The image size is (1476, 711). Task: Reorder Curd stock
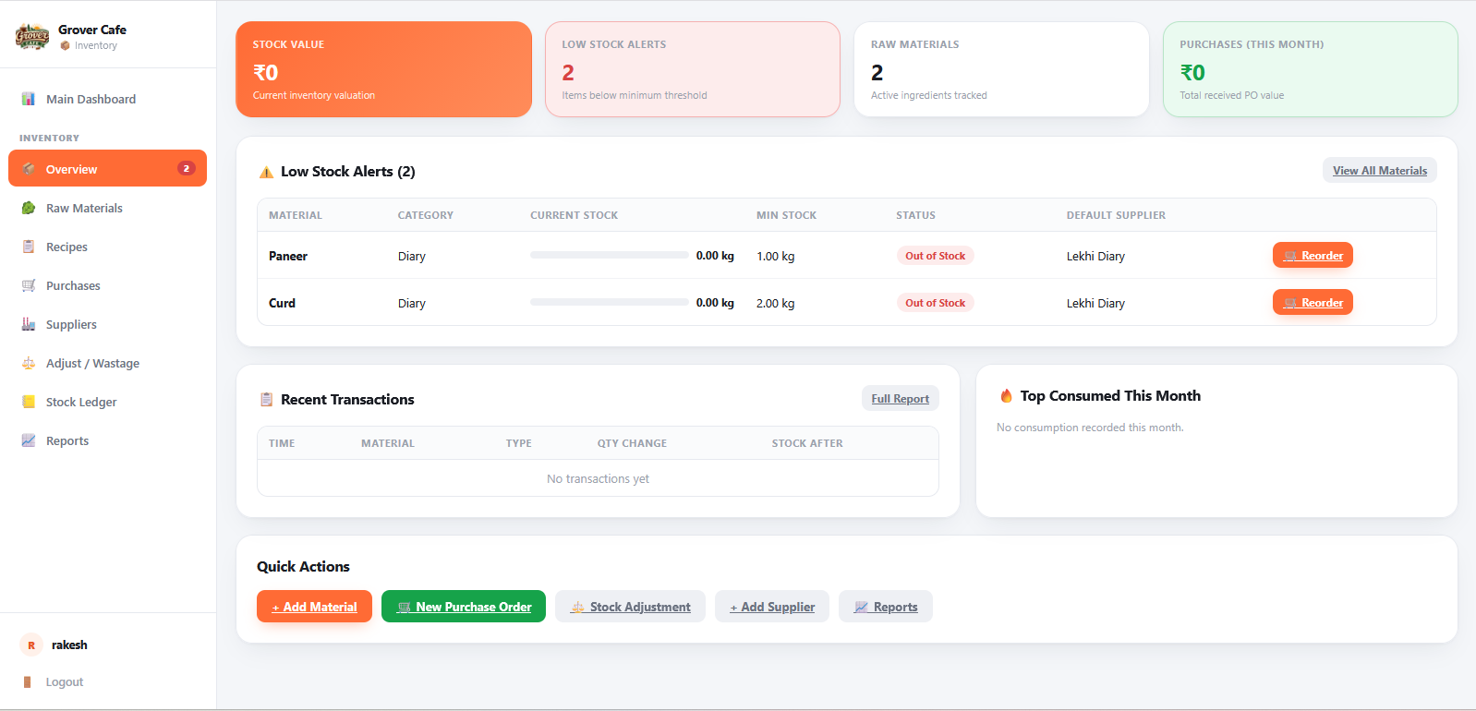[1313, 302]
